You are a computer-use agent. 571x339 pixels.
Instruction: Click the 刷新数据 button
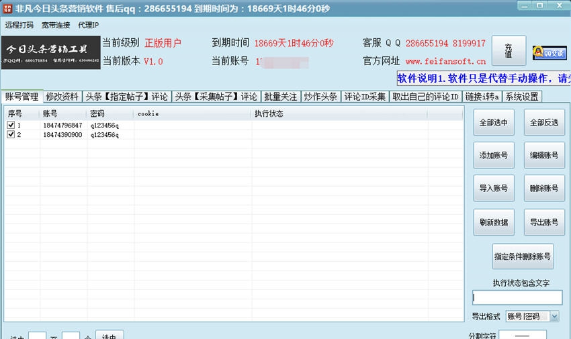[x=494, y=222]
